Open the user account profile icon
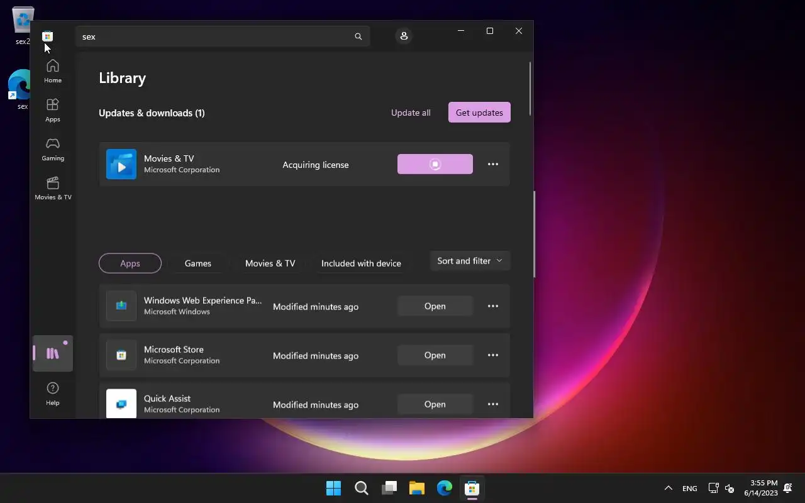 [404, 36]
